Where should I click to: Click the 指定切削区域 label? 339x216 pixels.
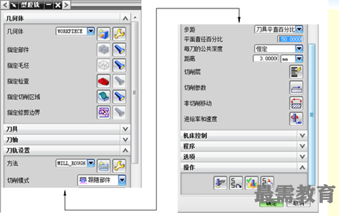23,97
